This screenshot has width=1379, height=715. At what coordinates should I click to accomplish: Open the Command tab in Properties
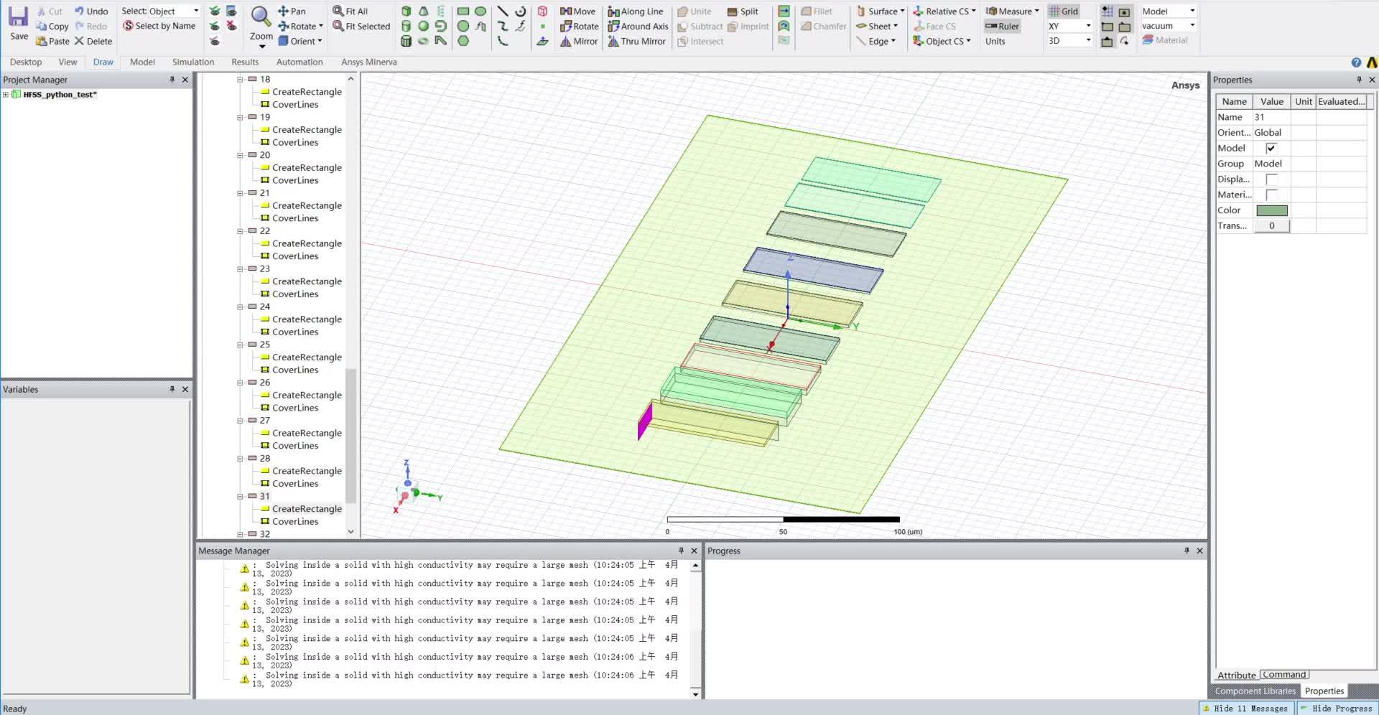1284,675
